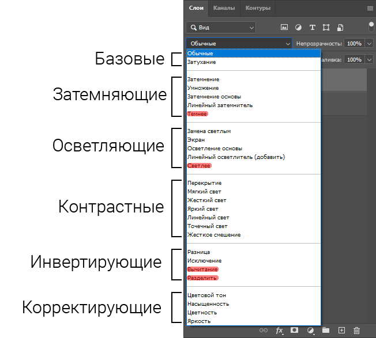Add a layer mask
The height and width of the screenshot is (338, 376).
(295, 330)
